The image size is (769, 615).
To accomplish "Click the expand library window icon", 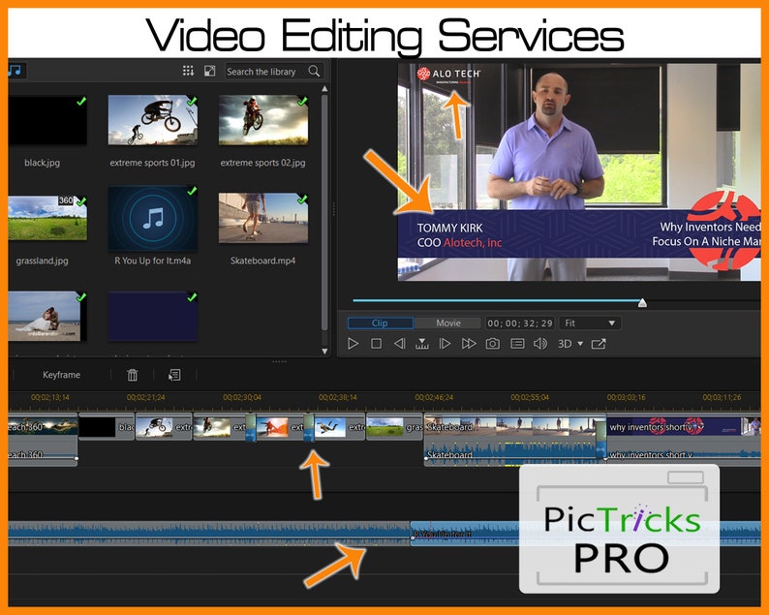I will click(209, 71).
